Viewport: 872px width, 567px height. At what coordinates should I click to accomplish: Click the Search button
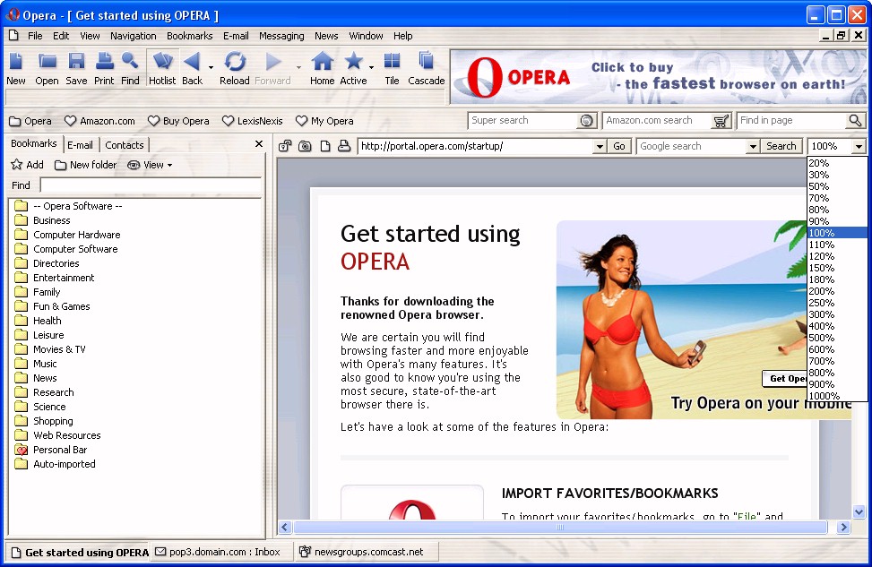click(781, 146)
